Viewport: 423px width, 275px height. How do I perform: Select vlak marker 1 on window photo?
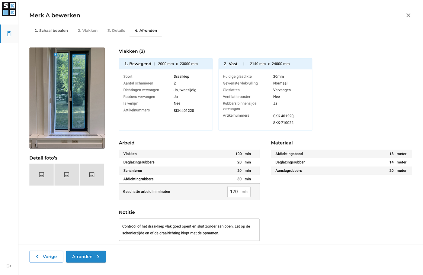[74, 56]
